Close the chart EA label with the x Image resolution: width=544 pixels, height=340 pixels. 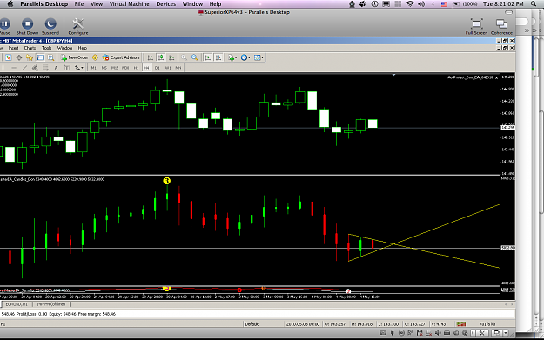(x=496, y=77)
